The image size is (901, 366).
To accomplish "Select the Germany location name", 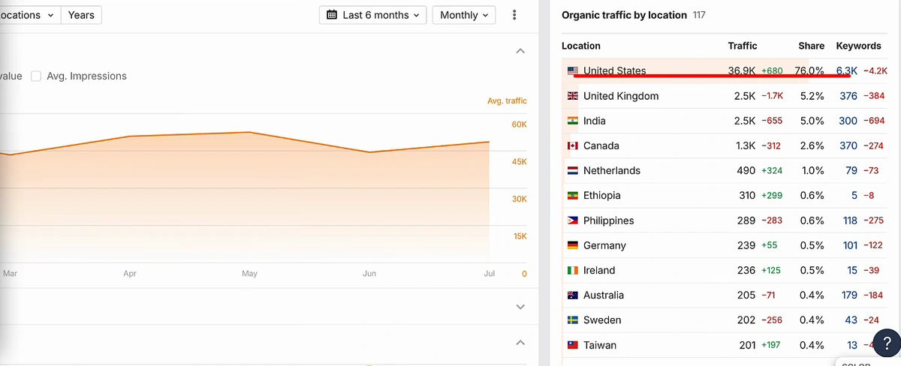I will point(604,245).
